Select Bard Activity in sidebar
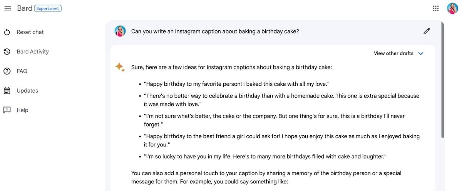This screenshot has height=191, width=462. (x=33, y=51)
